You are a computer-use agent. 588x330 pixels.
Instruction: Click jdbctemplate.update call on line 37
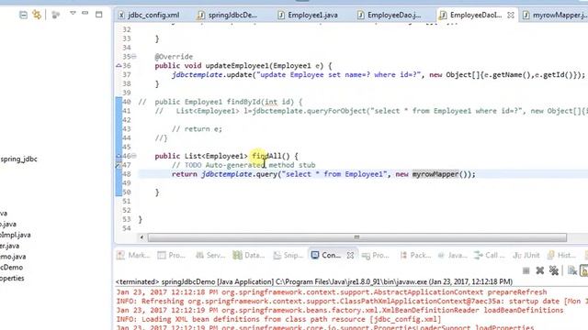pos(212,75)
